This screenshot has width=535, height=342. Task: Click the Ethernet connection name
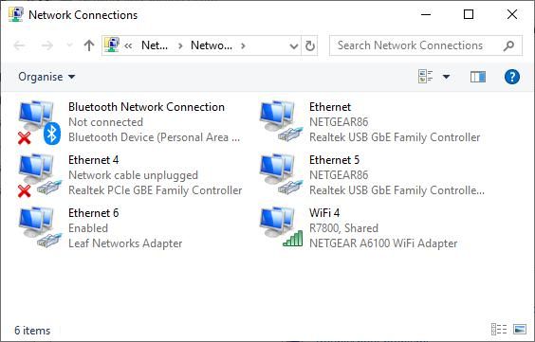pos(330,107)
